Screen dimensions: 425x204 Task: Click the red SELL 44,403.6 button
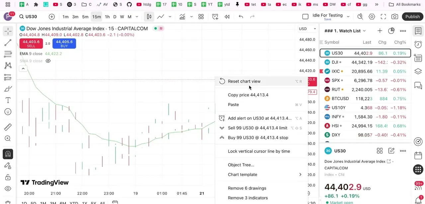point(31,43)
